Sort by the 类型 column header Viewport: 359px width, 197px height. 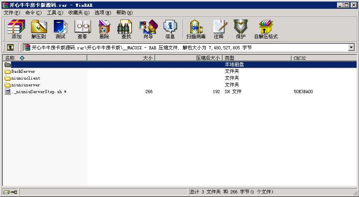257,58
